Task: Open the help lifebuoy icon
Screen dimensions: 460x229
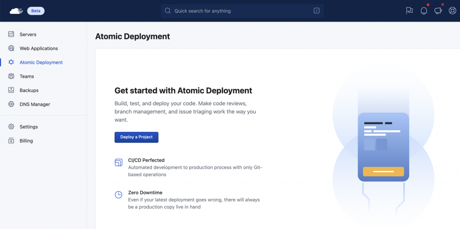Action: point(452,11)
